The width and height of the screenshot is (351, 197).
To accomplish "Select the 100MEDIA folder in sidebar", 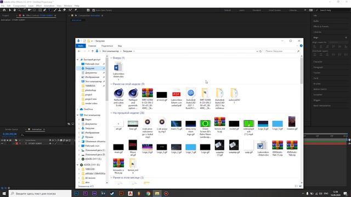I will click(x=90, y=86).
